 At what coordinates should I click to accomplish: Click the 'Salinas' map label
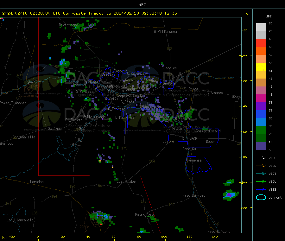55,129
